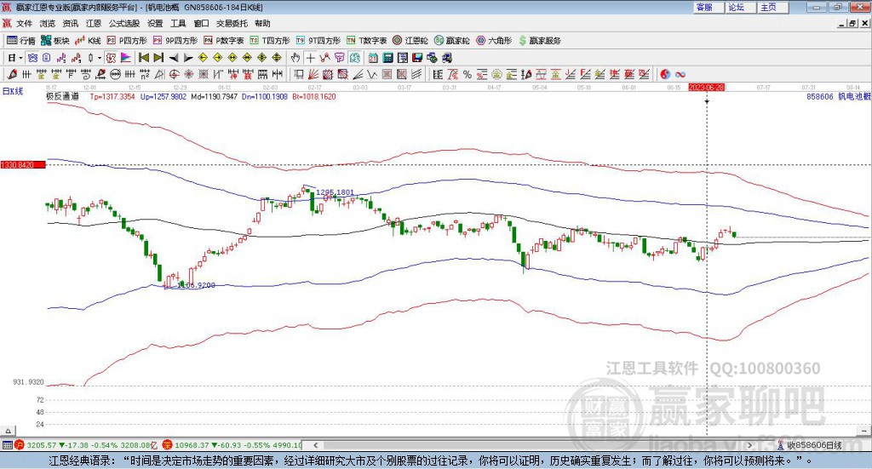Screen dimensions: 872x469
Task: Open the 六角形 hexagon tool
Action: (494, 41)
